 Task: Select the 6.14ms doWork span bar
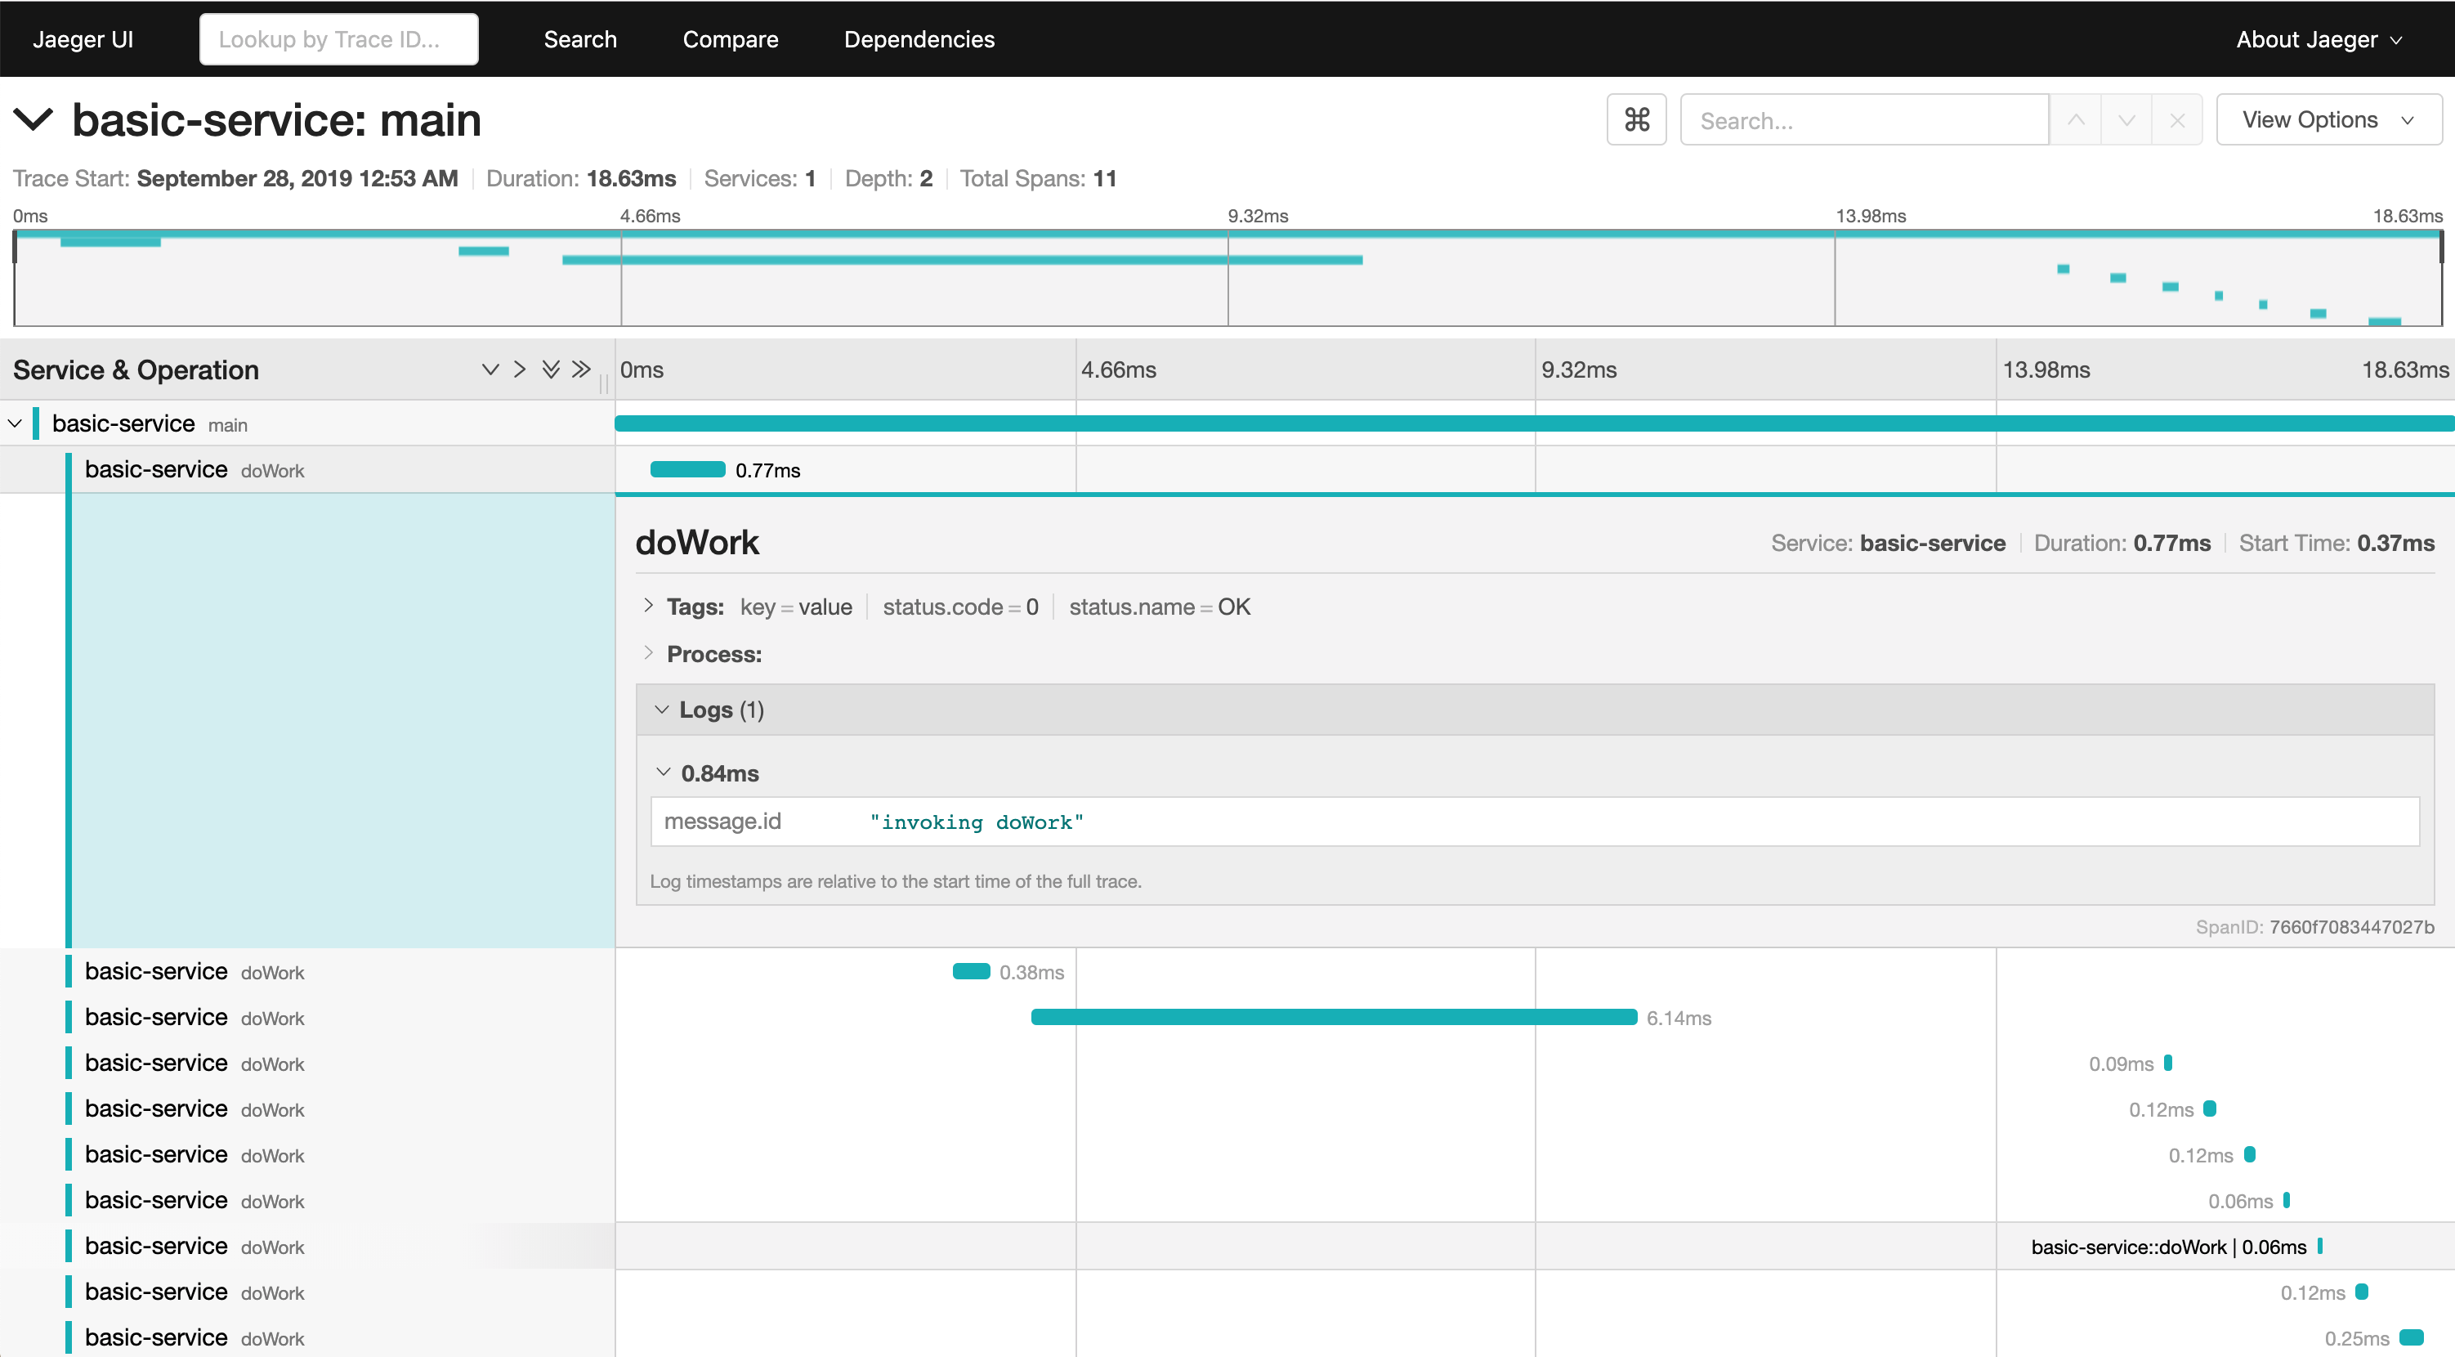coord(1335,1018)
